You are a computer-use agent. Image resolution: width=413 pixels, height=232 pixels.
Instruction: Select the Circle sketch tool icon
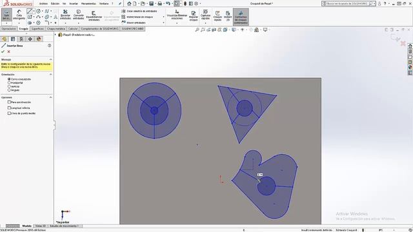click(39, 11)
